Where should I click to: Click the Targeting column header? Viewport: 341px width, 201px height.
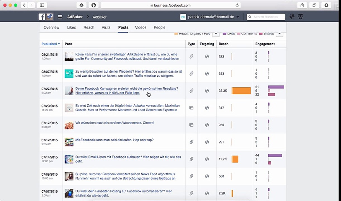[x=207, y=44]
